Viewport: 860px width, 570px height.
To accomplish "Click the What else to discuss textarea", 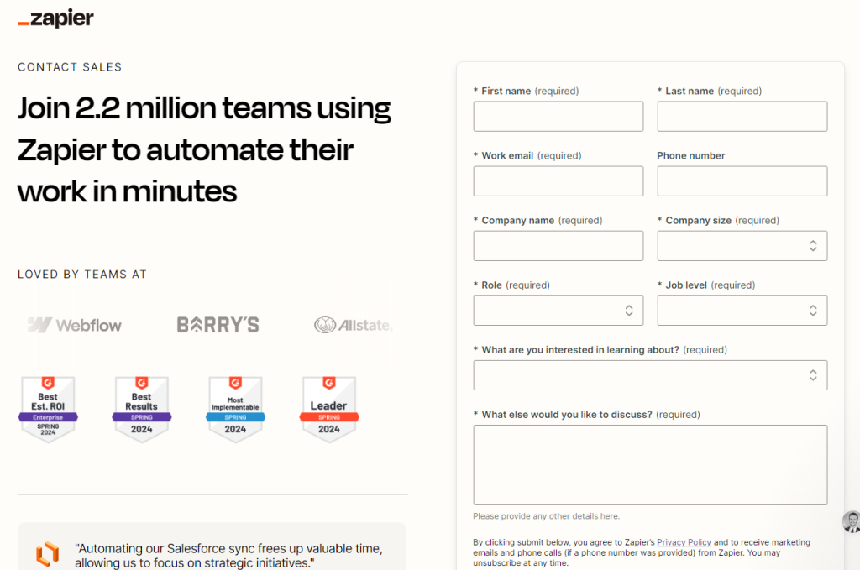I will pyautogui.click(x=649, y=464).
